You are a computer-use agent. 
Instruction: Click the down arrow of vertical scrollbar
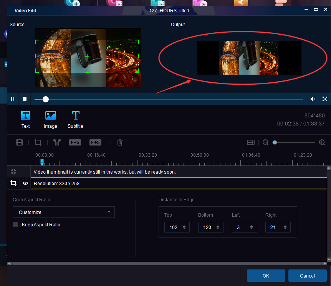[x=329, y=259]
